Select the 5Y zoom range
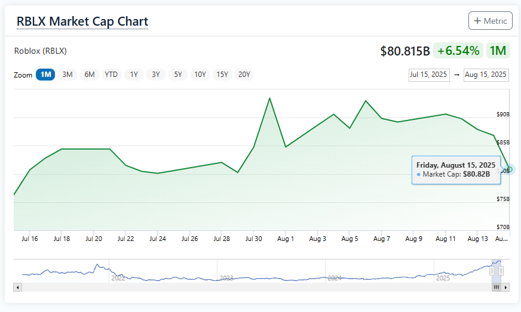The image size is (521, 312). [x=178, y=75]
